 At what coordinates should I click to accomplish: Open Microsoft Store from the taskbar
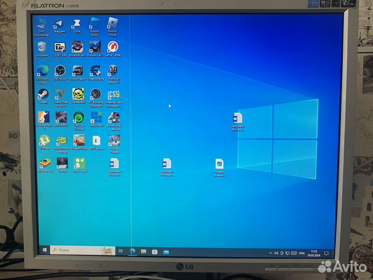pos(154,251)
